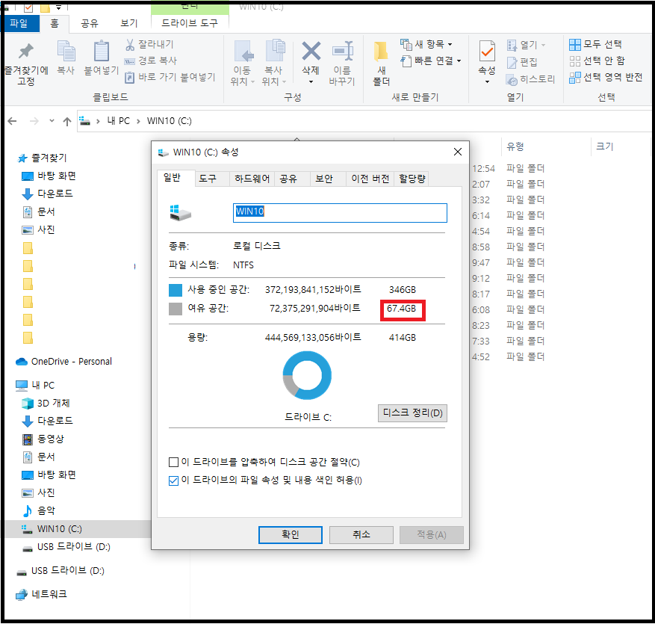Click the Disk Cleanup (디스크 정리) button
The image size is (655, 624).
(x=412, y=413)
